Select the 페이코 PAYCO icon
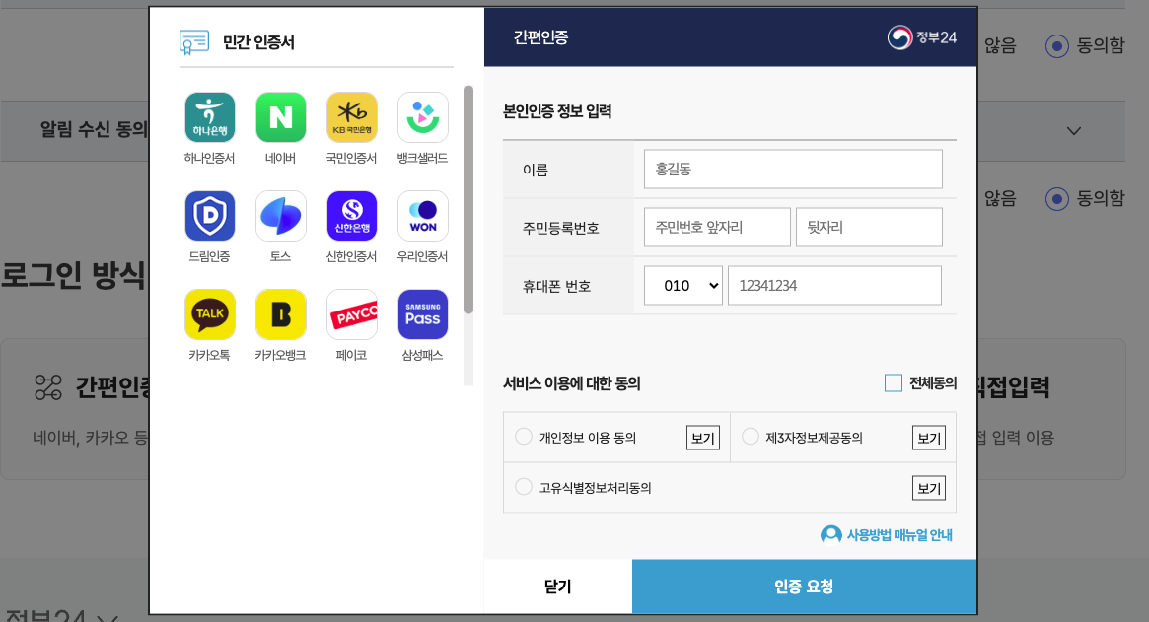The height and width of the screenshot is (622, 1149). click(352, 314)
